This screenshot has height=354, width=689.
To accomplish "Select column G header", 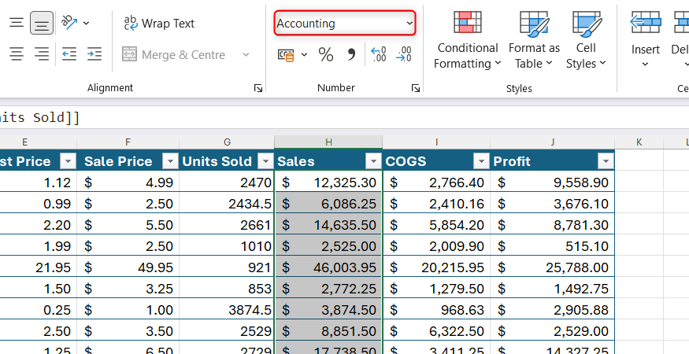I will [x=227, y=142].
